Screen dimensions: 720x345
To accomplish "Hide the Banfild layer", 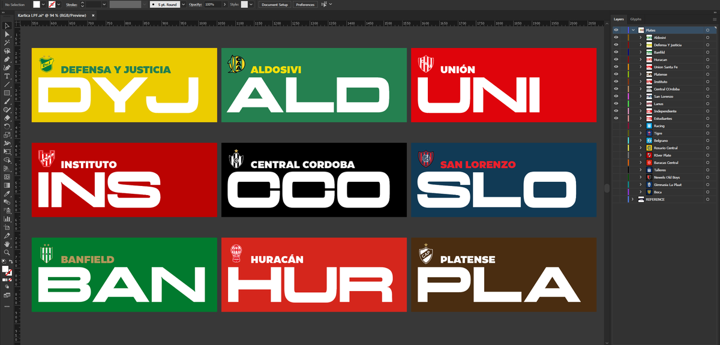I will pyautogui.click(x=616, y=52).
